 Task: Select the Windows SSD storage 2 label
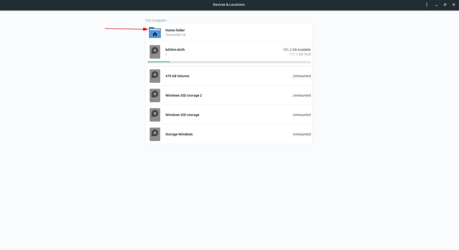(184, 96)
